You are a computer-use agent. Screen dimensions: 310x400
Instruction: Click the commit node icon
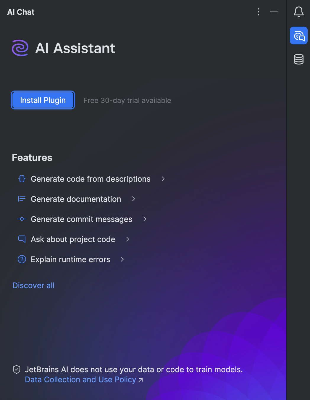tap(22, 219)
